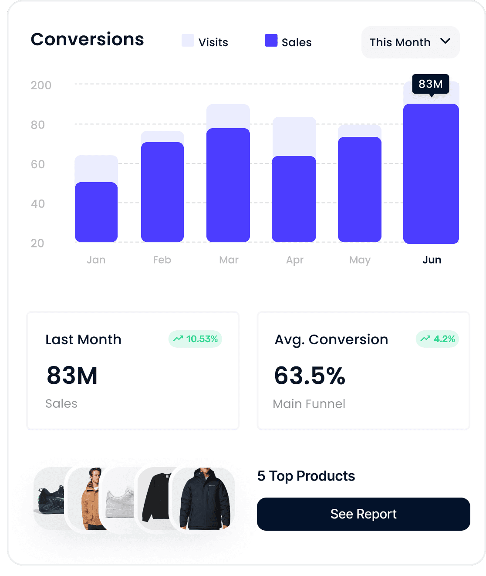Viewport: 486px width, 576px height.
Task: Click the June sales bar
Action: point(431,174)
